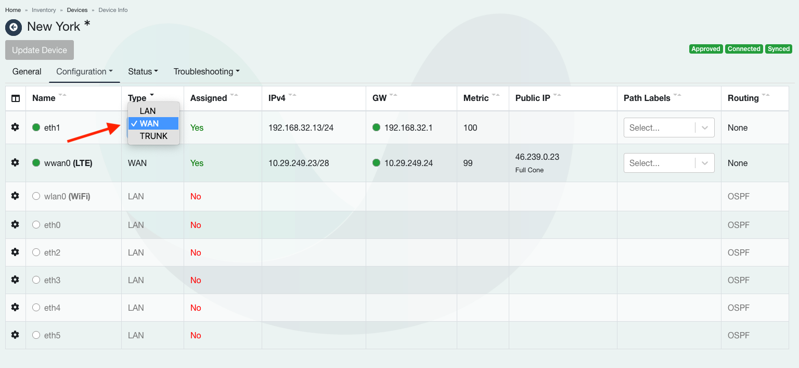Open the Configuration tab menu
This screenshot has height=368, width=799.
84,72
